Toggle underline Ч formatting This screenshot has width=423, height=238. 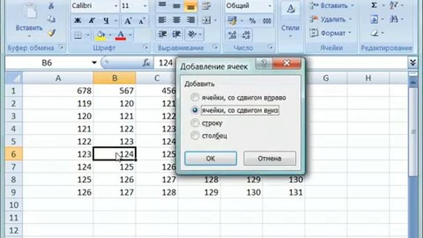pos(106,20)
